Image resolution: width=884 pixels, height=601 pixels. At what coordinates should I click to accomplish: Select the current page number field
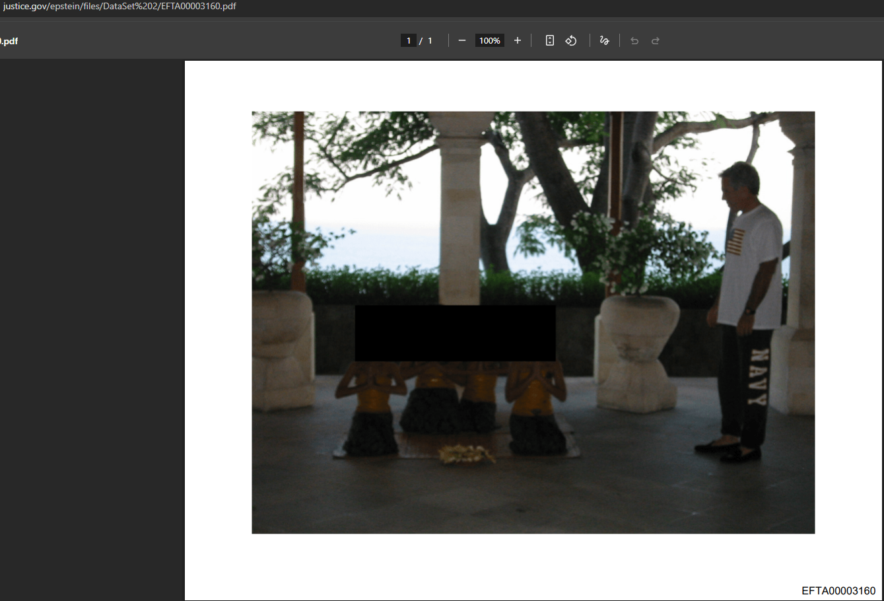tap(409, 41)
